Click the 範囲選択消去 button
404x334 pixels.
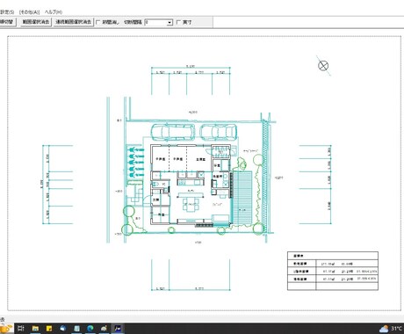(x=36, y=22)
